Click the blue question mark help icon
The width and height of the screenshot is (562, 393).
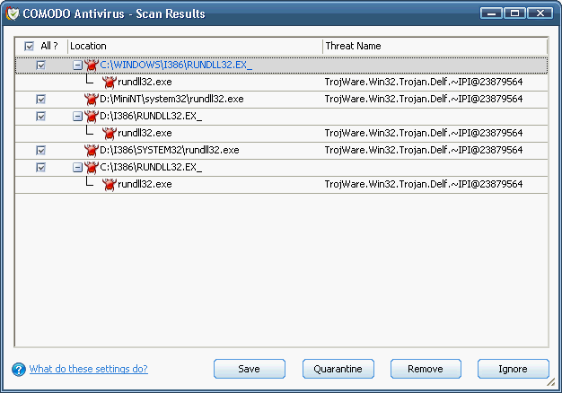click(19, 370)
